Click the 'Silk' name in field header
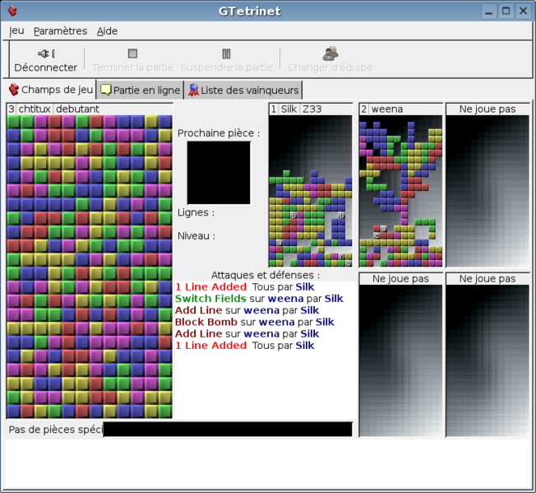This screenshot has height=493, width=536. 289,109
